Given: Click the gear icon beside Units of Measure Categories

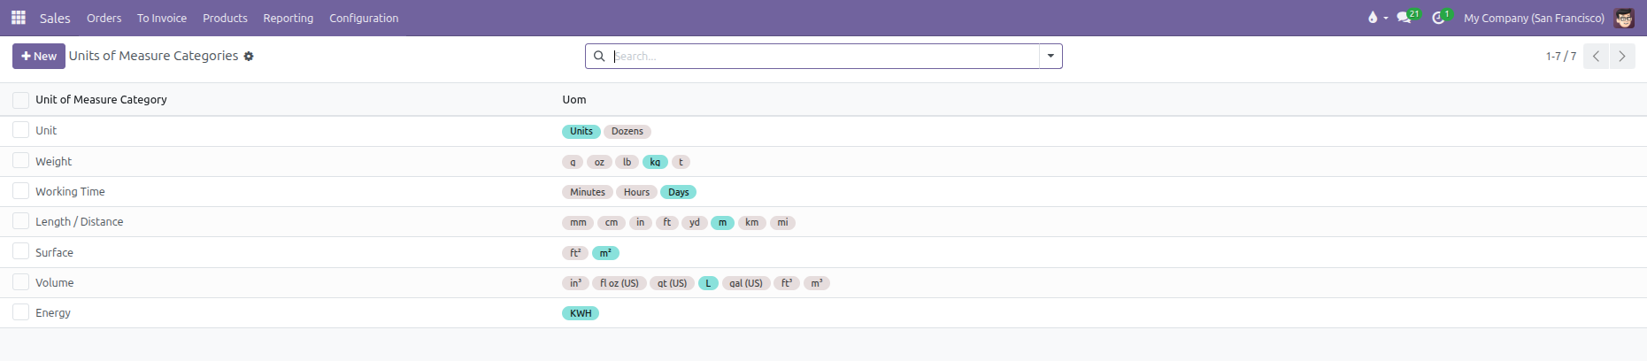Looking at the screenshot, I should click(x=249, y=56).
